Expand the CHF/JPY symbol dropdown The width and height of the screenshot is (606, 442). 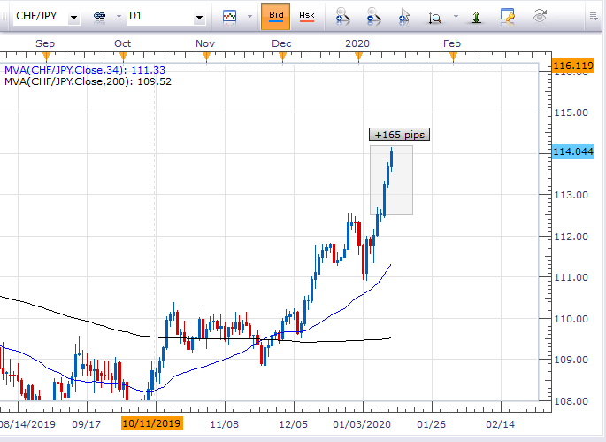click(73, 17)
